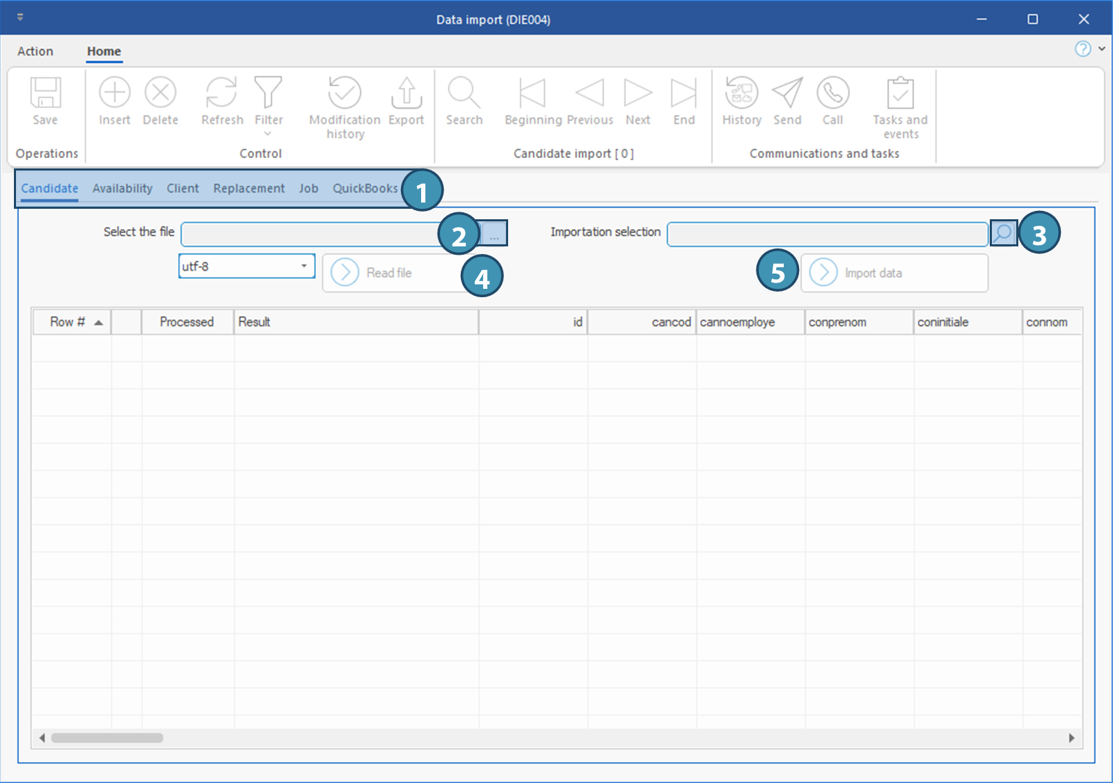This screenshot has width=1113, height=783.
Task: Open the Action menu tab
Action: click(35, 52)
